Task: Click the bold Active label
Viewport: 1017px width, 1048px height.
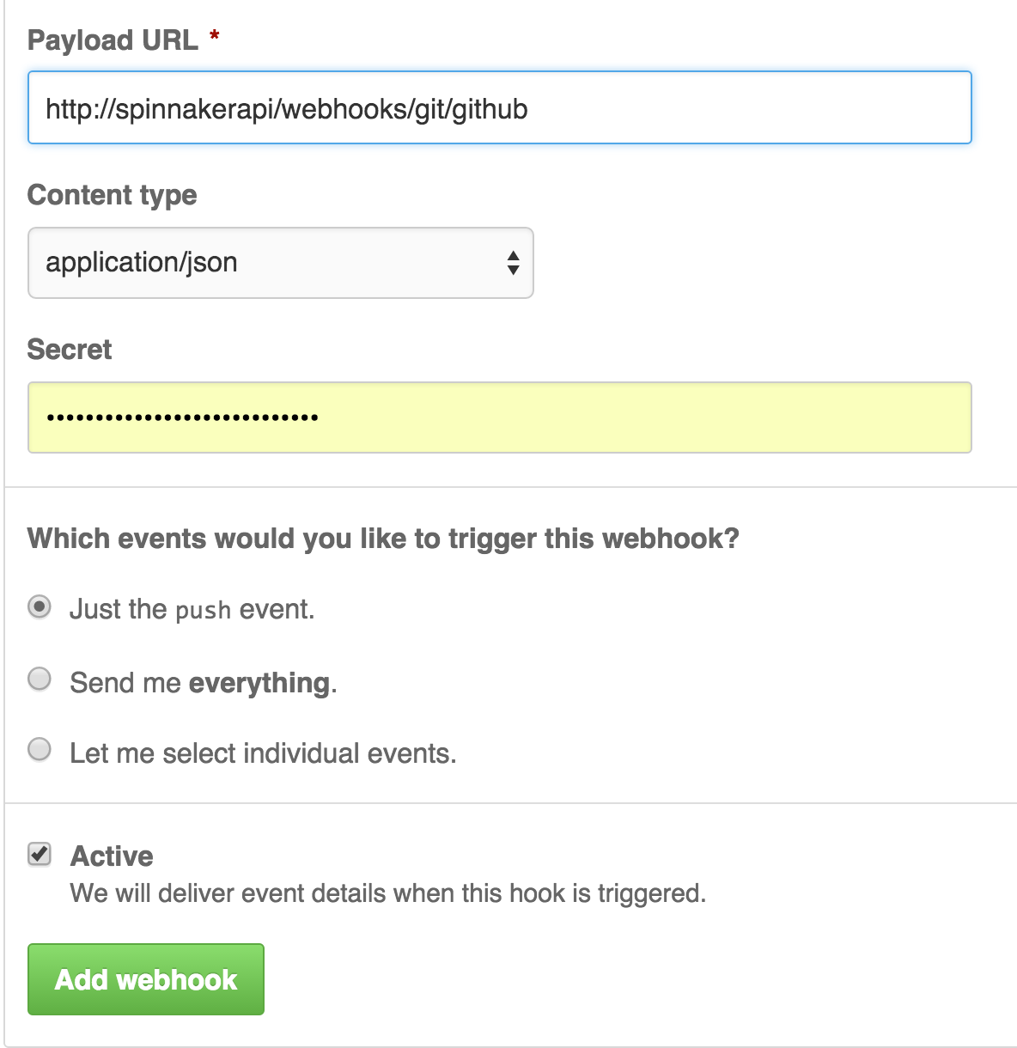Action: click(x=112, y=856)
